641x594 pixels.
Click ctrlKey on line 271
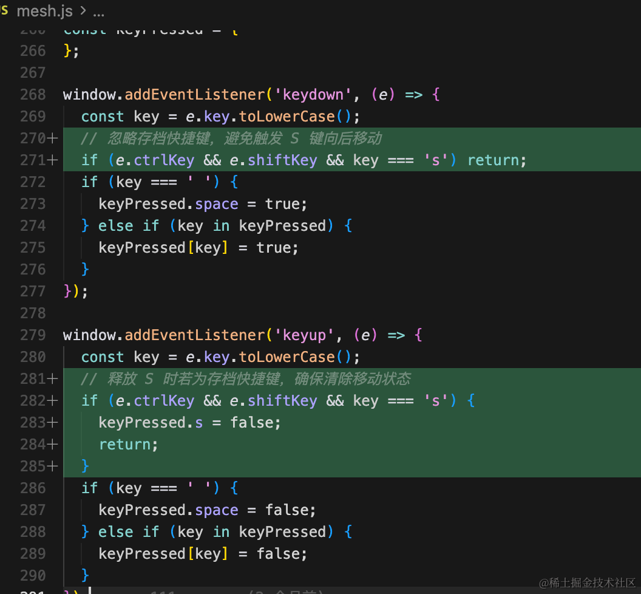(x=164, y=160)
